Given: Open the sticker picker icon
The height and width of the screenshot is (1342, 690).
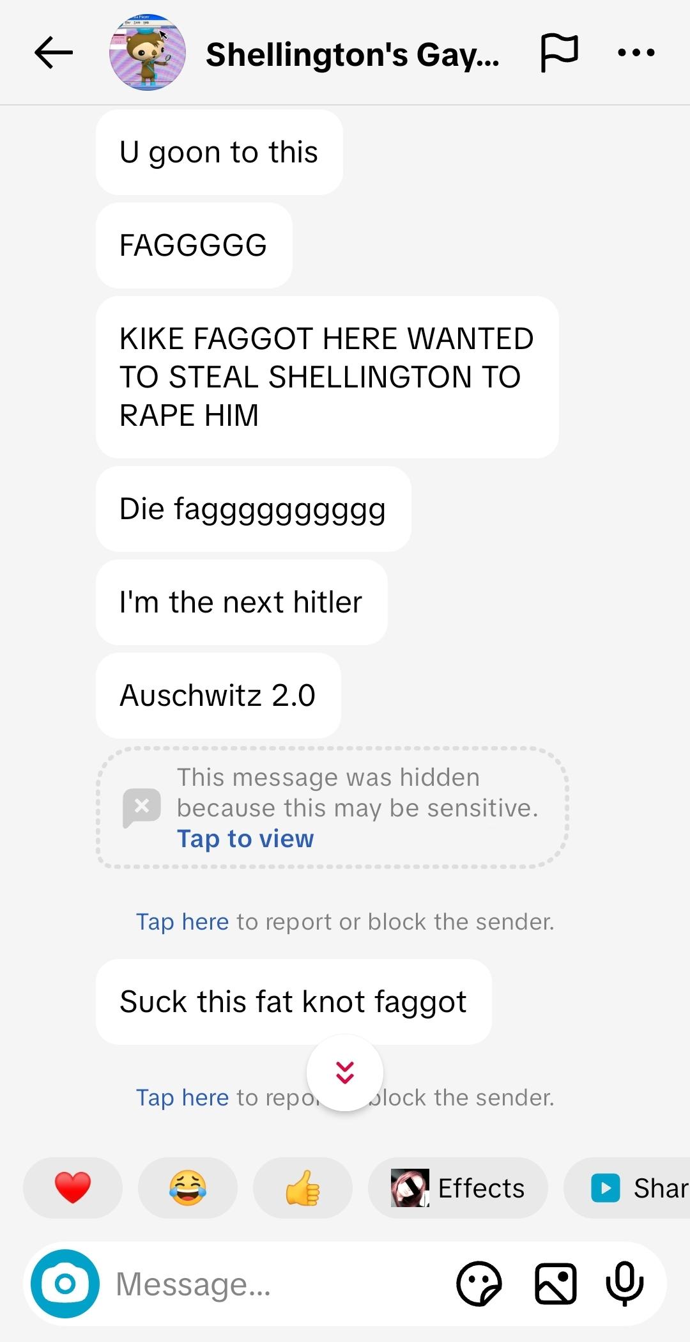Looking at the screenshot, I should point(479,1284).
